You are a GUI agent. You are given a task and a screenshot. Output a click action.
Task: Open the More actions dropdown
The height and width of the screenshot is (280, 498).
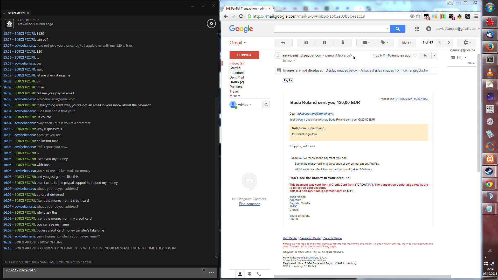pyautogui.click(x=407, y=43)
